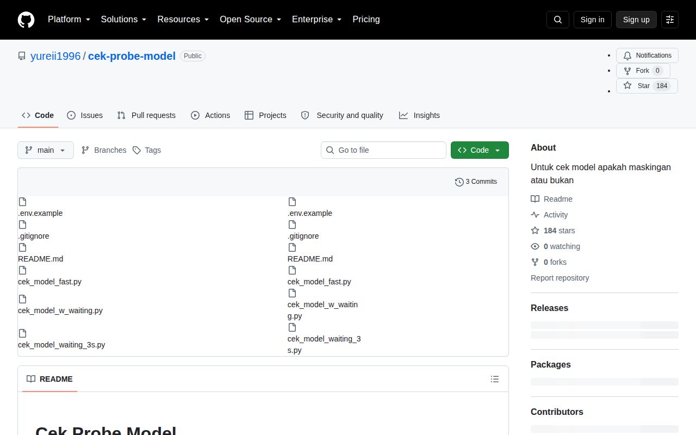Screen dimensions: 696x435
Task: Expand the Resources menu
Action: 183,20
